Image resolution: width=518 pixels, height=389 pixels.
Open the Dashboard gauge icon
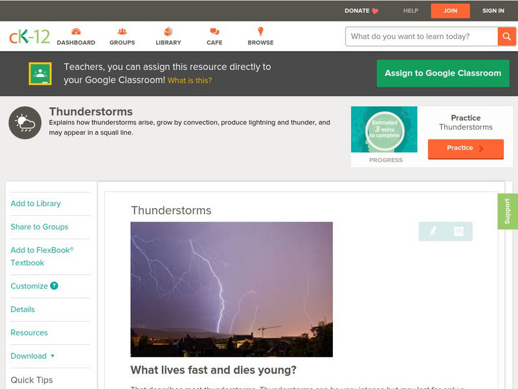point(76,32)
